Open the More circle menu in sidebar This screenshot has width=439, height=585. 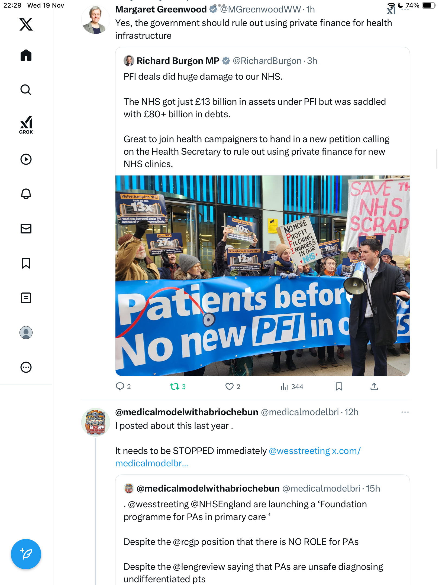point(26,367)
